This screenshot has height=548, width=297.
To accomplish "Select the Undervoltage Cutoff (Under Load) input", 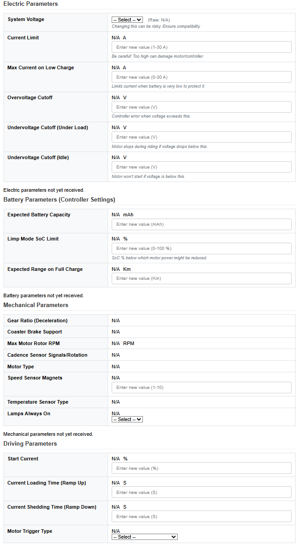I will click(x=201, y=137).
